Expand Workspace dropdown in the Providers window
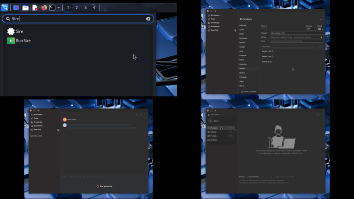 214,15
